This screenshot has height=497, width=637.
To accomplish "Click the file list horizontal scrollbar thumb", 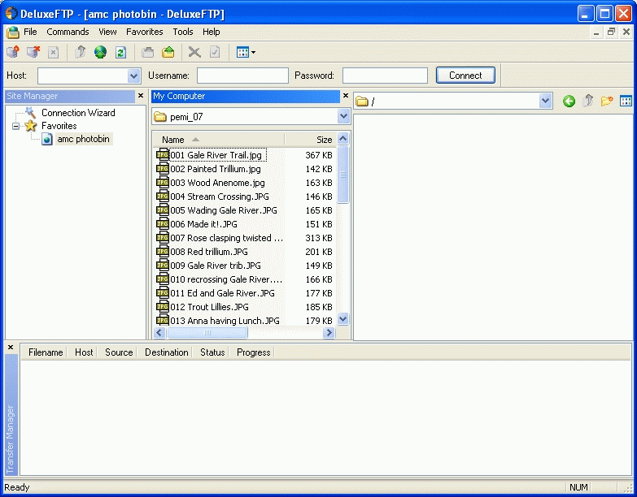I will [x=207, y=333].
